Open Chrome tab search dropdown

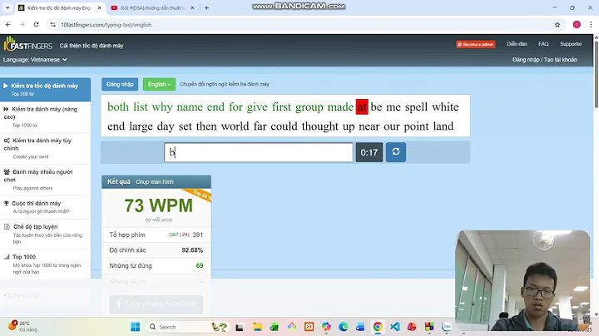7,7
